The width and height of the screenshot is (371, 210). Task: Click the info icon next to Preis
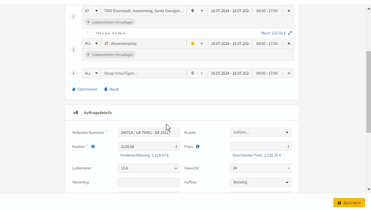tap(198, 147)
